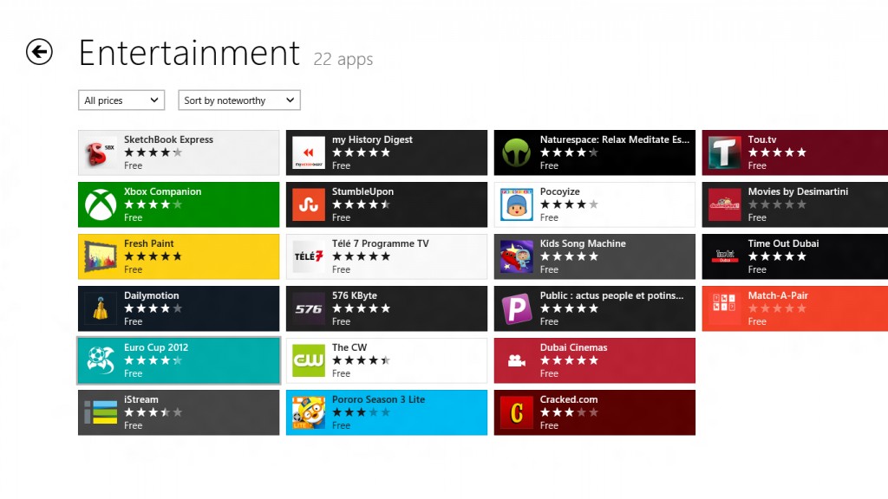Select Fresh Paint title text
888x499 pixels.
[x=149, y=243]
